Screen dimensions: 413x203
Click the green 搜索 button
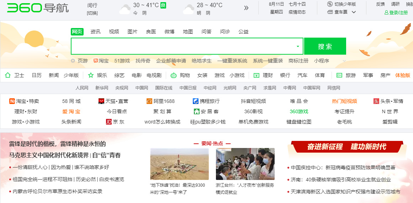click(325, 46)
